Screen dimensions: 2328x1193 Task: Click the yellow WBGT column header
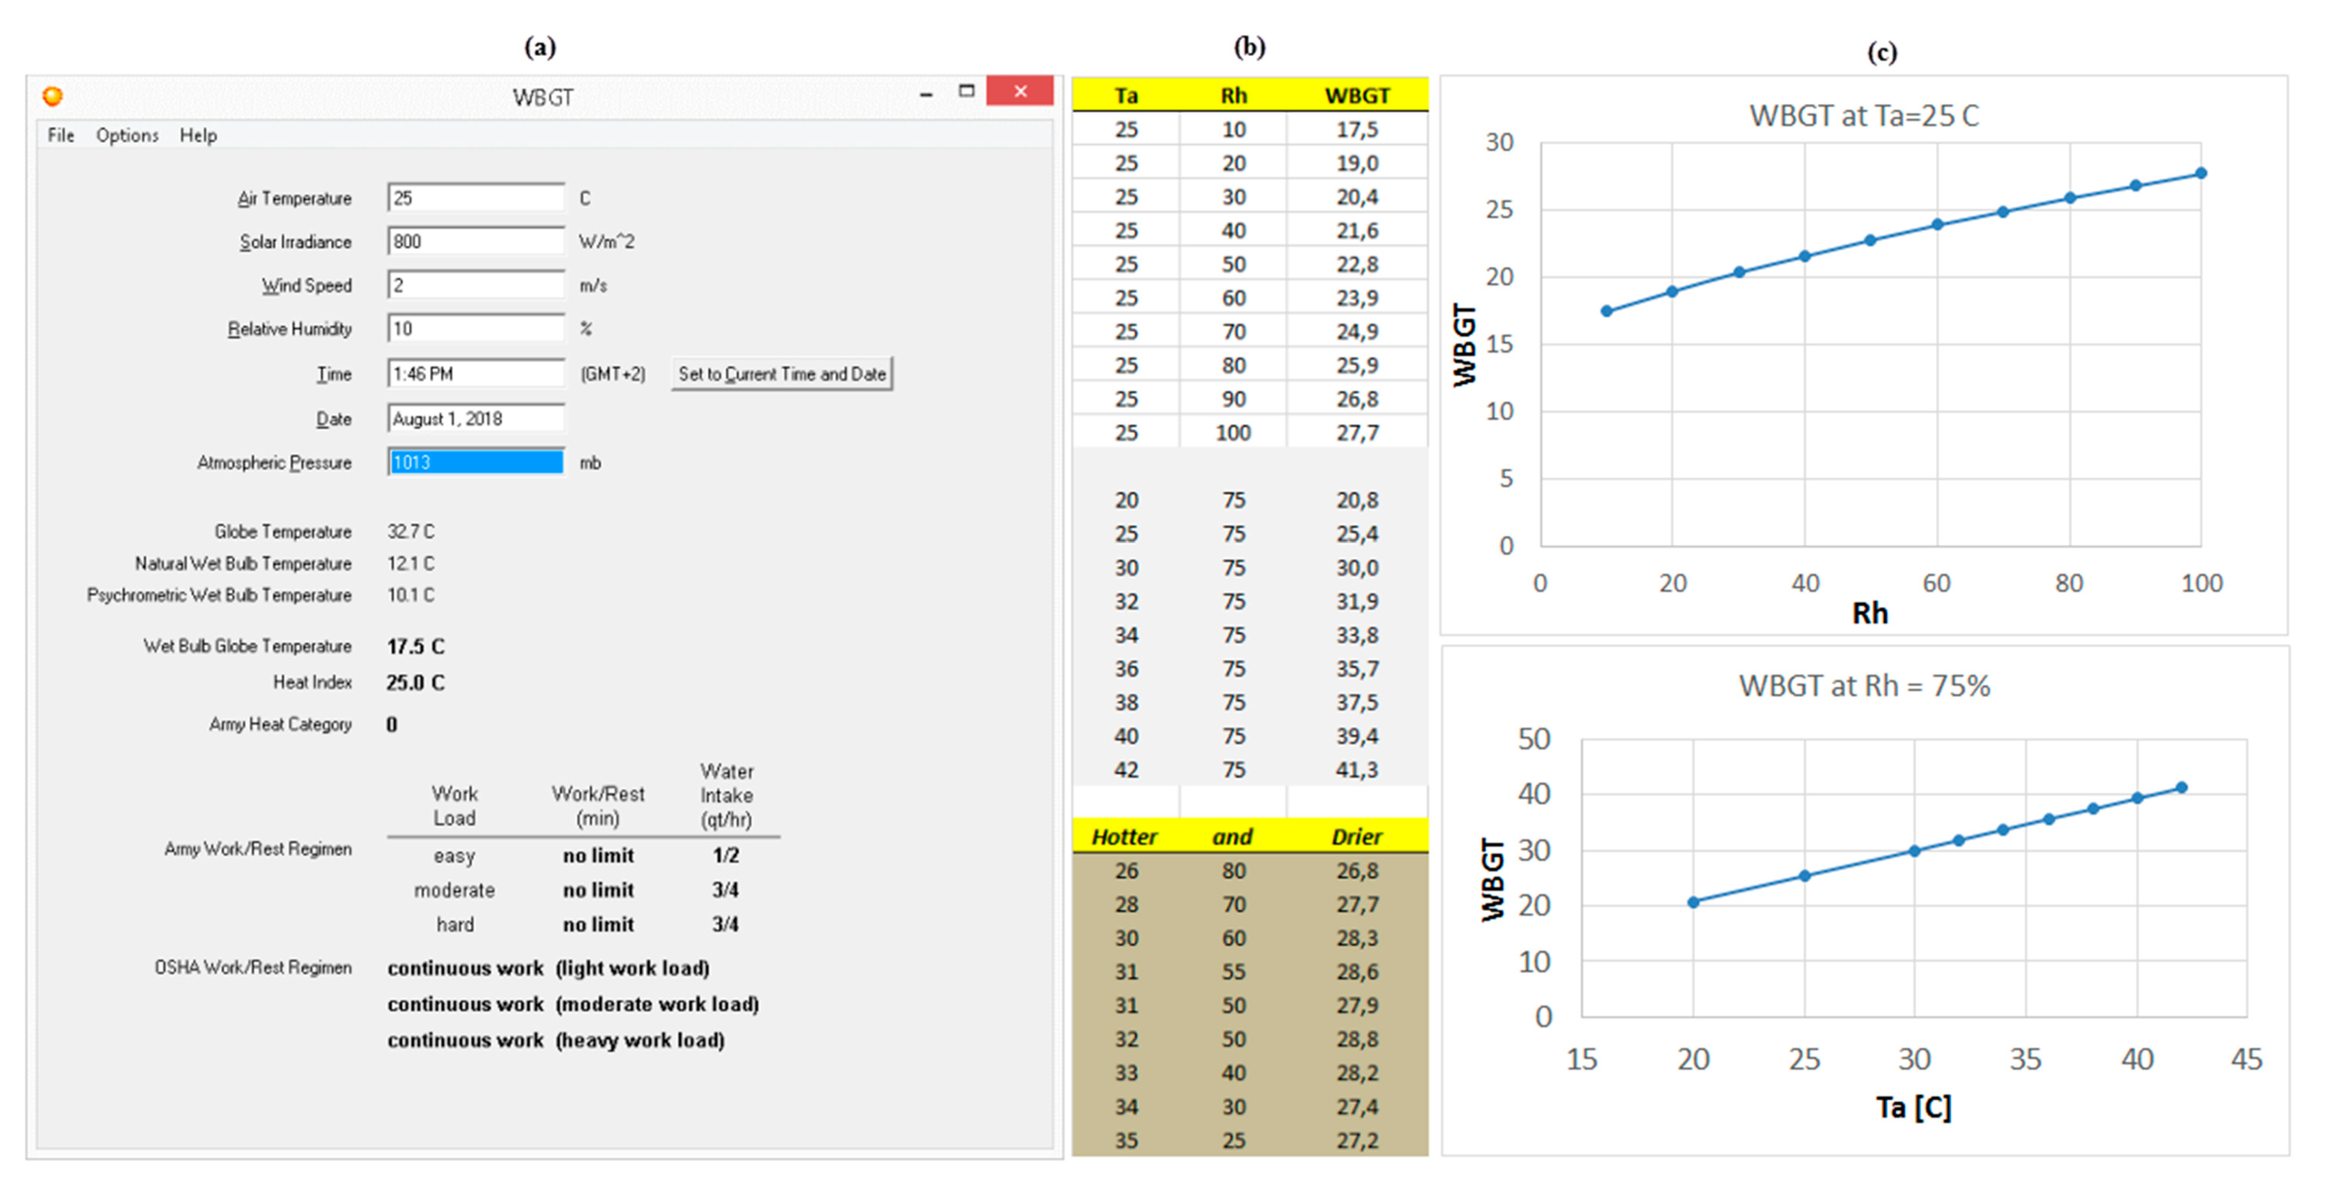1357,96
